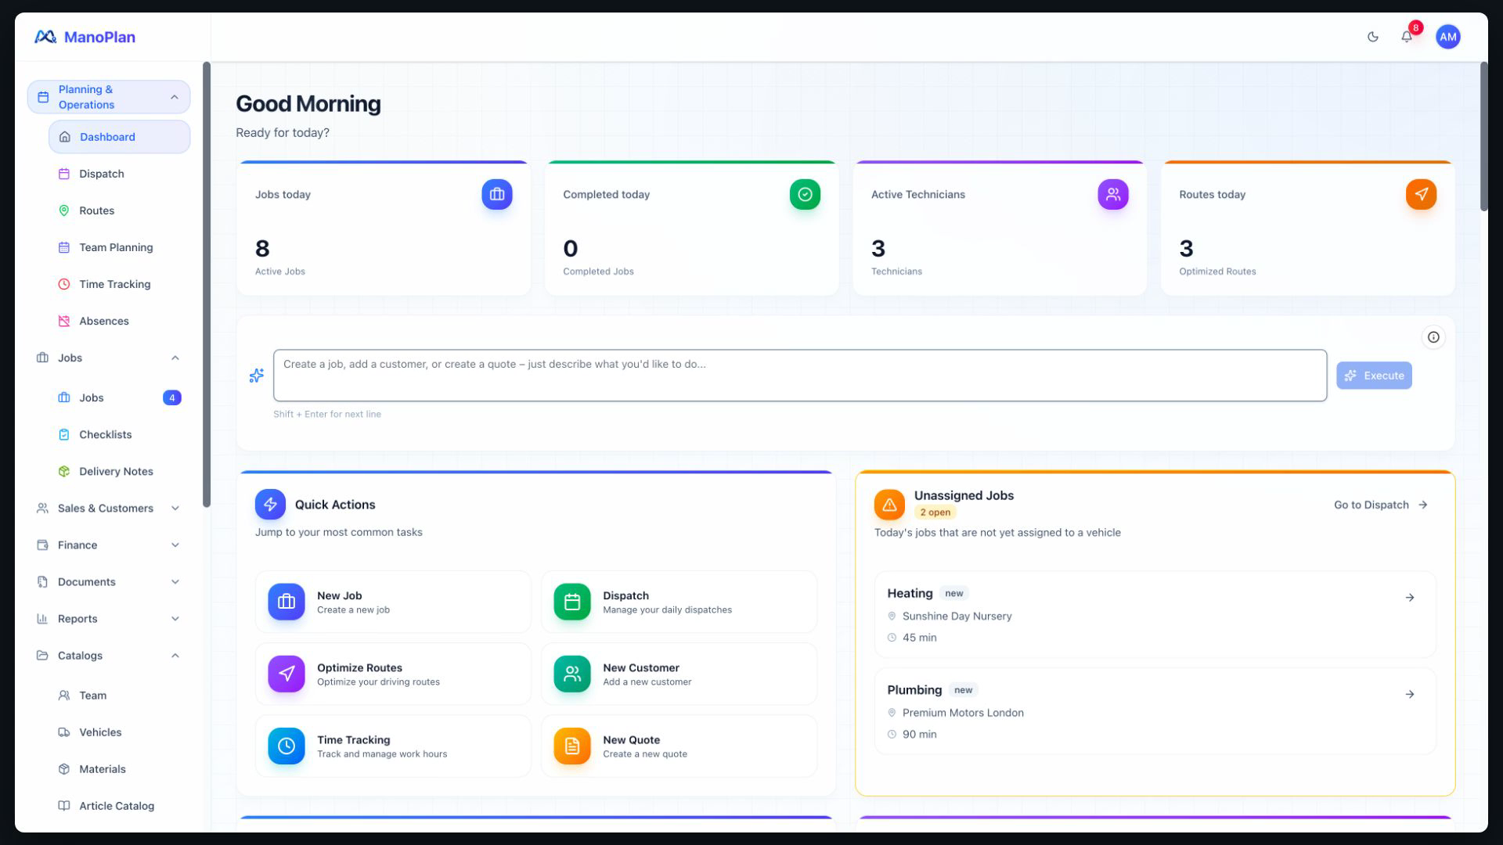Viewport: 1503px width, 845px height.
Task: Click the New Quote document icon
Action: tap(572, 746)
